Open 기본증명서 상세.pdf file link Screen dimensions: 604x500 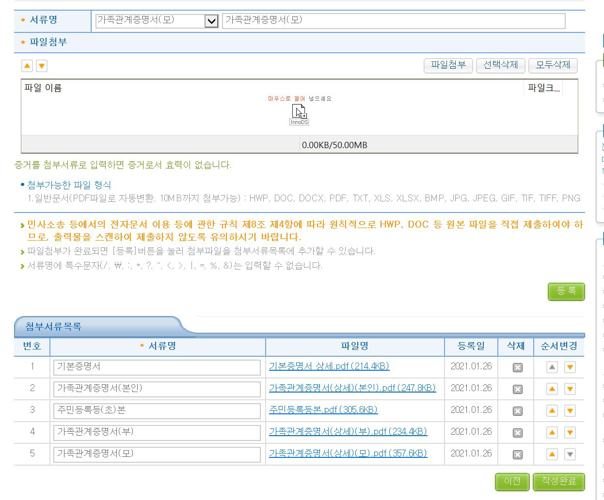[329, 366]
